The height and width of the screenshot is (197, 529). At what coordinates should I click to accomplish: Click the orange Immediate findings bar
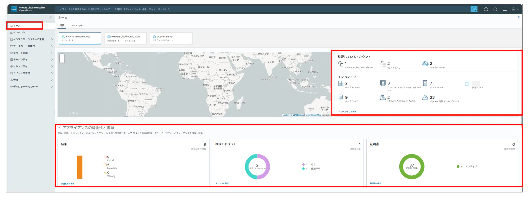tap(80, 167)
